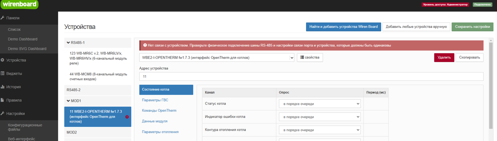Click Добавить любые устройства вручную

[x=416, y=27]
